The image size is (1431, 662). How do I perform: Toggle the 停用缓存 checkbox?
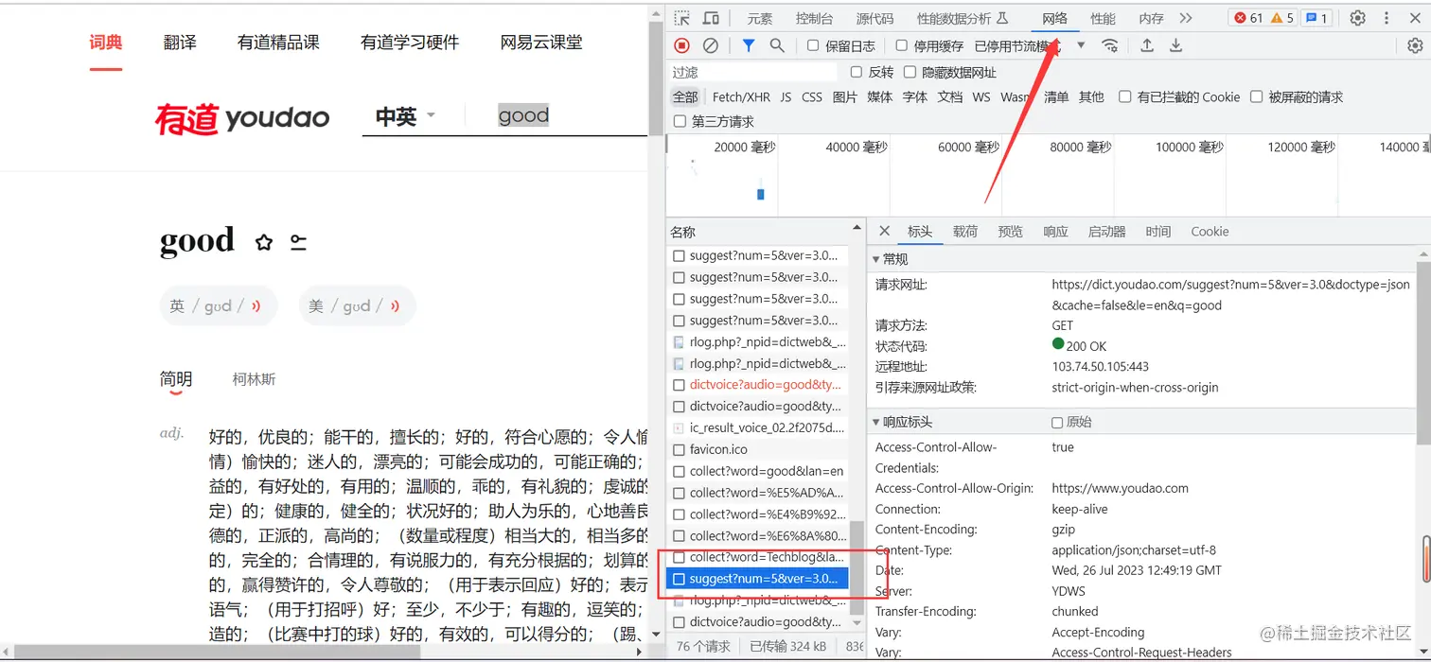[x=901, y=45]
